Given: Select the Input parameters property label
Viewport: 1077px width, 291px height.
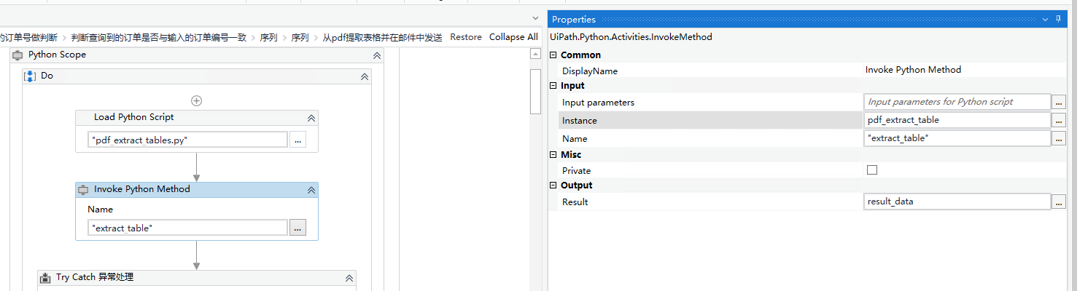Looking at the screenshot, I should (x=598, y=103).
